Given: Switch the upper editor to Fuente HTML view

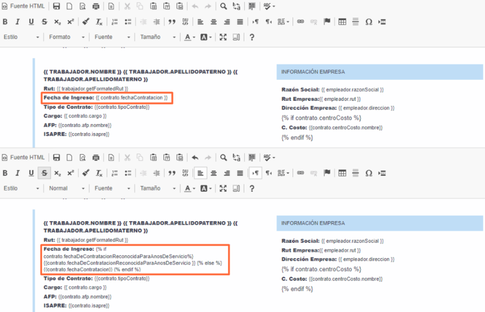Looking at the screenshot, I should pyautogui.click(x=24, y=6).
